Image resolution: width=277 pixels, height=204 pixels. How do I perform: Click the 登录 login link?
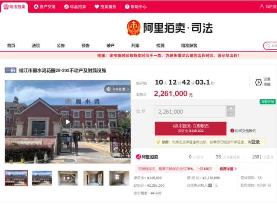255,142
